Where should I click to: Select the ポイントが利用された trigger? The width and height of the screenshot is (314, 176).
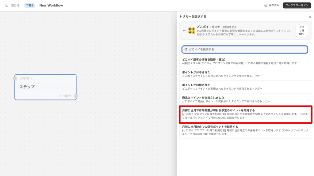coord(245,87)
